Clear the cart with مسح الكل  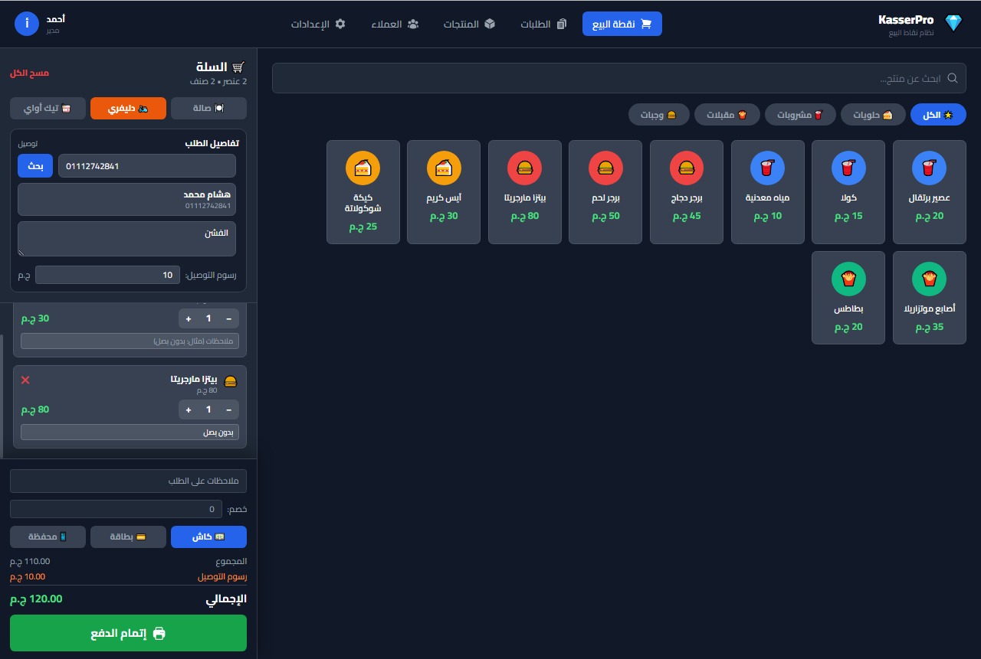(x=30, y=73)
